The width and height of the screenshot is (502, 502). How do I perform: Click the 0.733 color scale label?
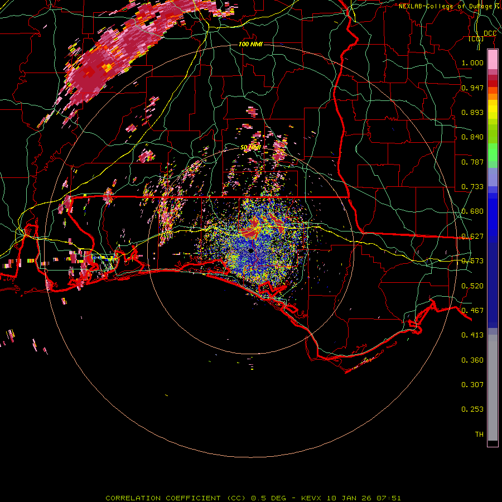pos(472,187)
